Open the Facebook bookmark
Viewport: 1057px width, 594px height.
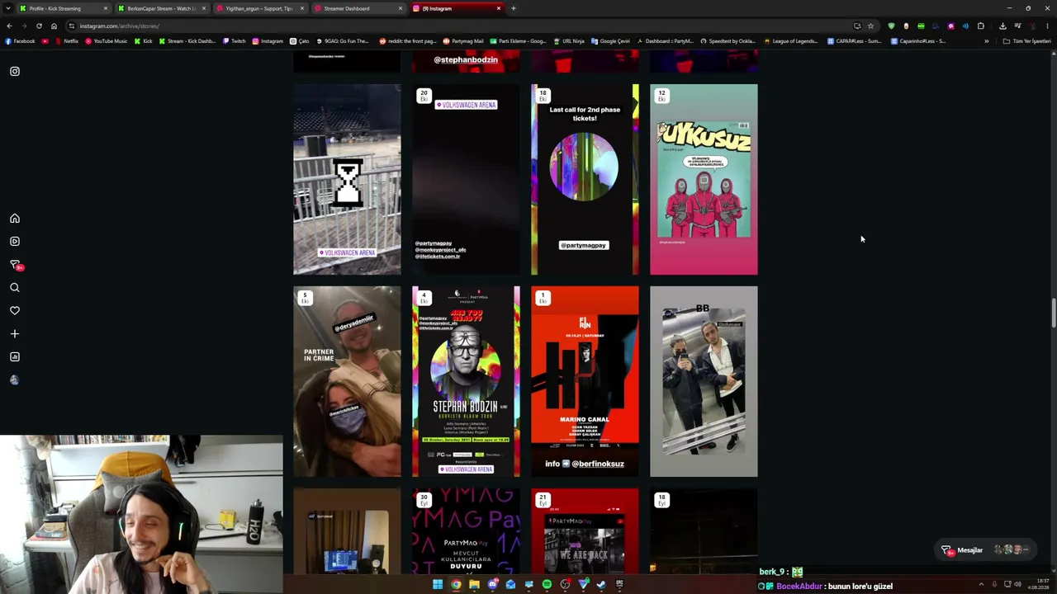click(21, 41)
